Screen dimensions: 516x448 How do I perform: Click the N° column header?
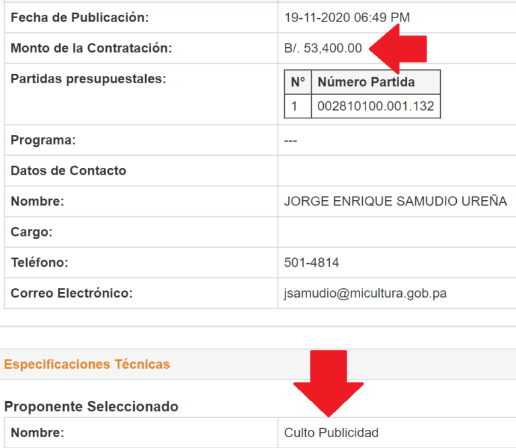298,82
